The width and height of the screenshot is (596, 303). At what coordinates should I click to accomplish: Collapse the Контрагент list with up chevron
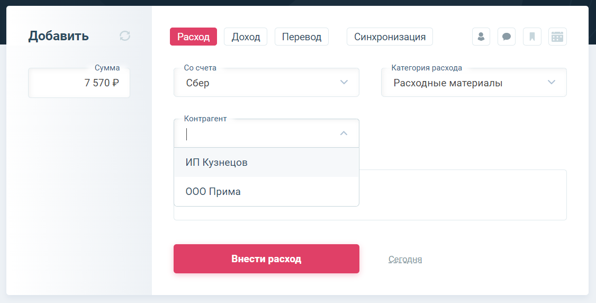(344, 133)
